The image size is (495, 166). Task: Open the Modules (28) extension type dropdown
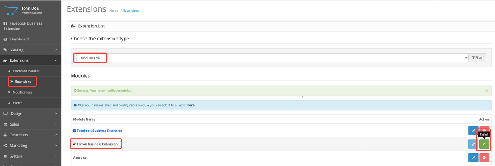[271, 57]
